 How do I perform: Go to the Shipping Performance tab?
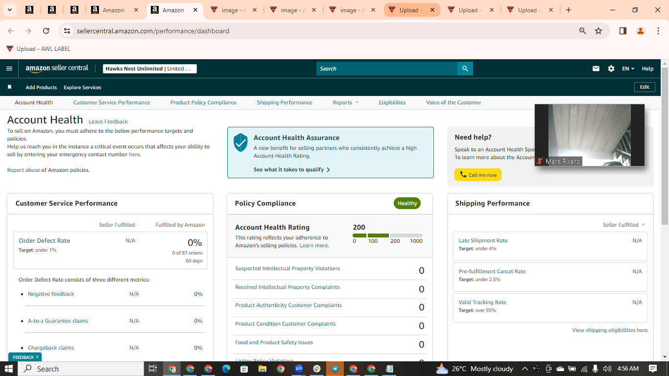(x=285, y=102)
